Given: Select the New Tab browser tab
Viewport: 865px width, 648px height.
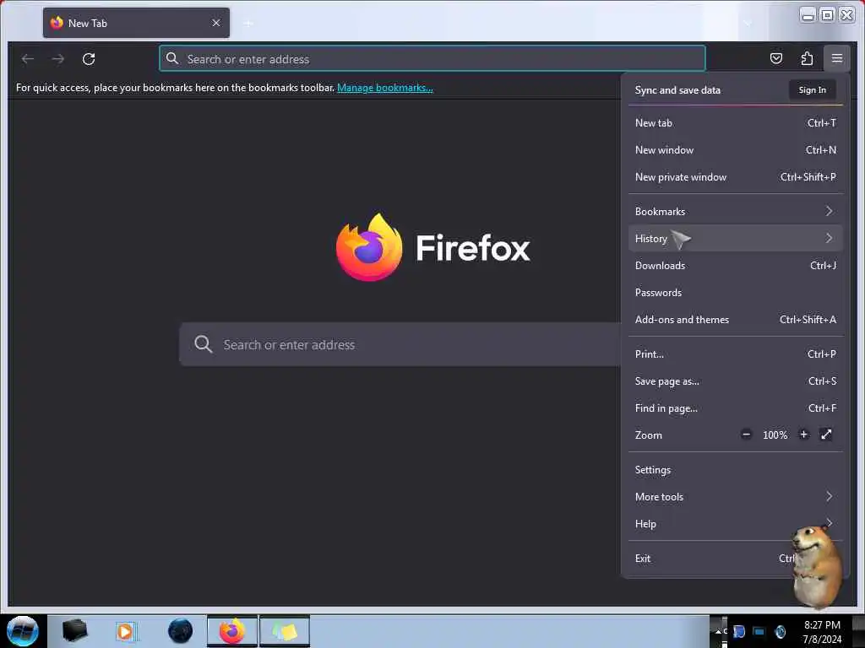Looking at the screenshot, I should tap(136, 23).
